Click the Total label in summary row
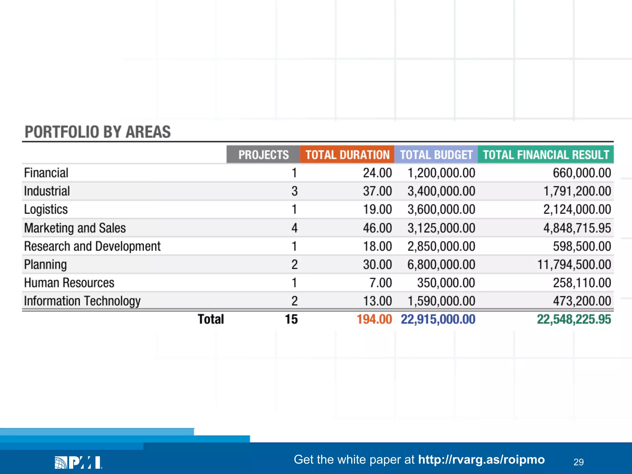The image size is (632, 474). coord(211,319)
